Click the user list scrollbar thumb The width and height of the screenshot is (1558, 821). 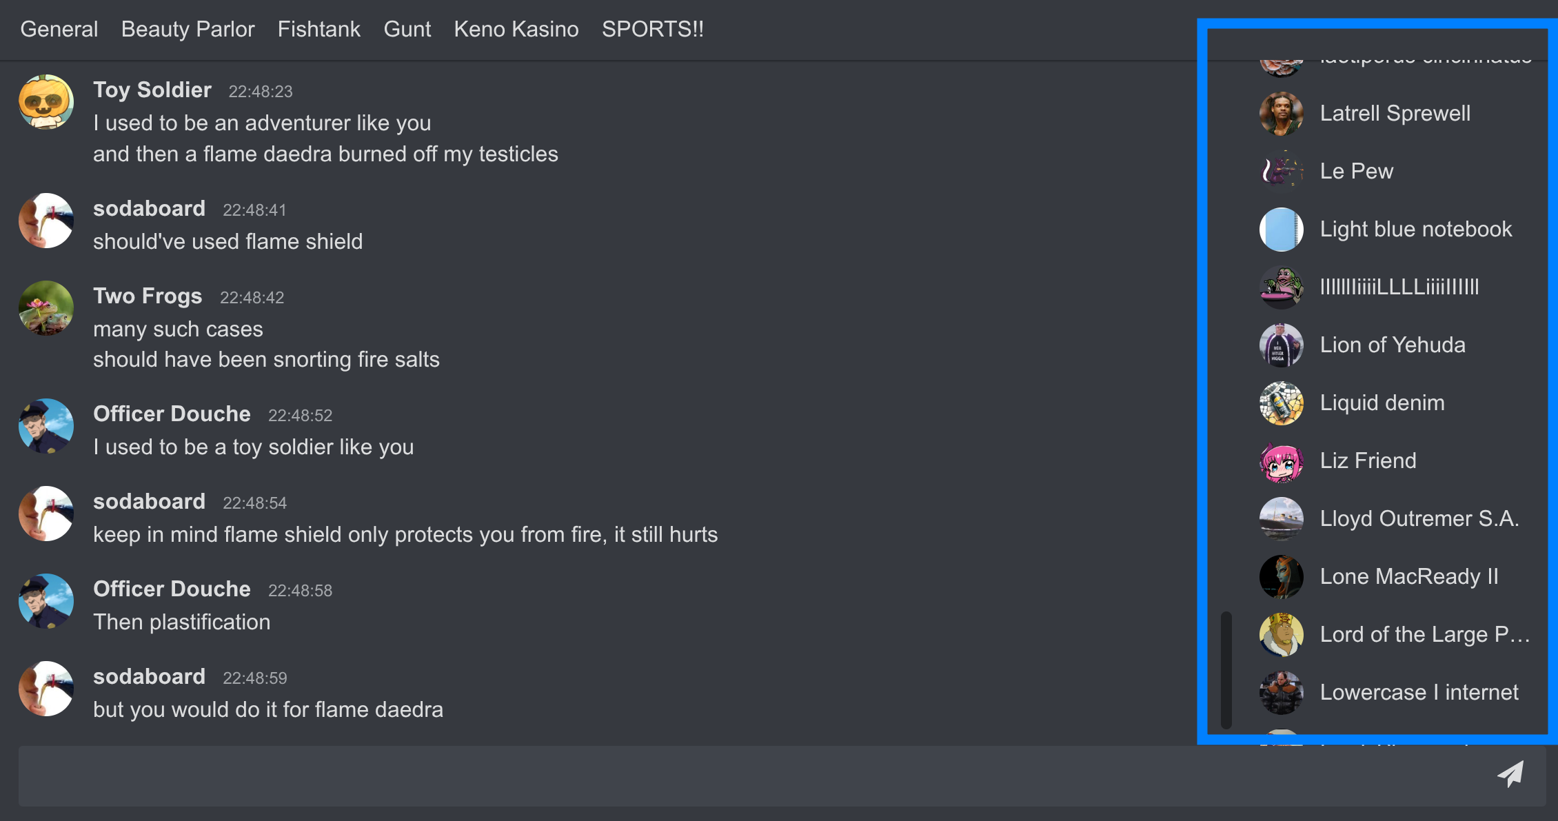[1226, 669]
